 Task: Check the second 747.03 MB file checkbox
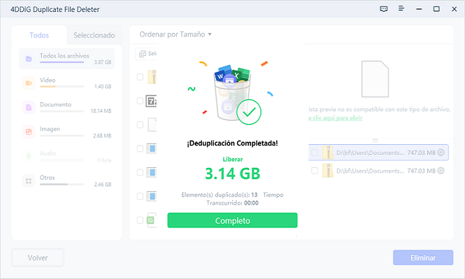coord(315,171)
